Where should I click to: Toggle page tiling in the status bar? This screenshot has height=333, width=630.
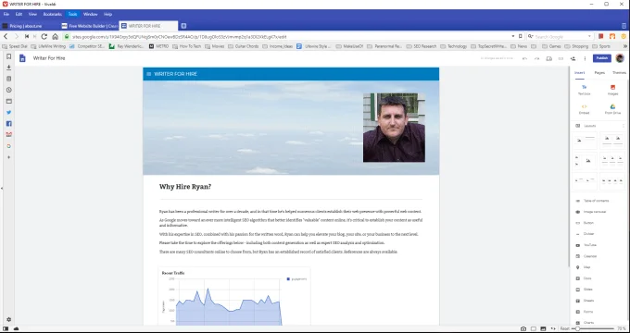tap(533, 328)
